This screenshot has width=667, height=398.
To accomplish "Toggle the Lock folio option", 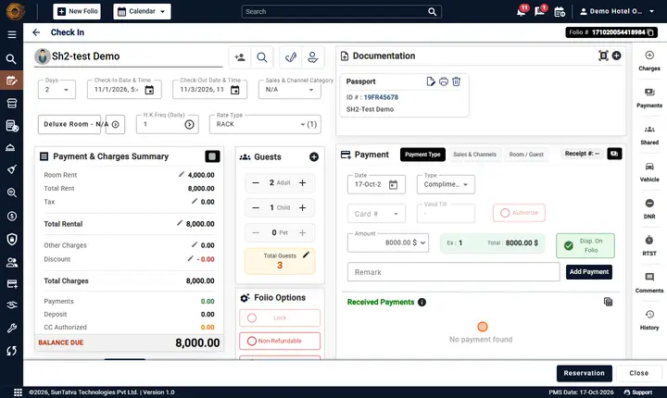I will [x=280, y=317].
